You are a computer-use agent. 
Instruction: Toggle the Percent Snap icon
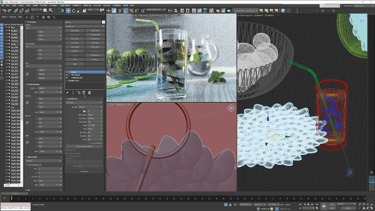[x=131, y=11]
